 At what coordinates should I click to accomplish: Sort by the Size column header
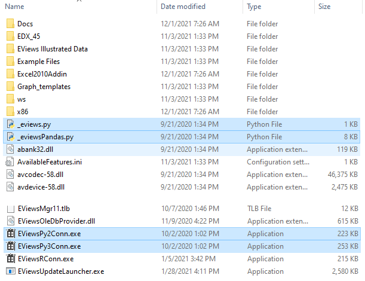tap(324, 7)
